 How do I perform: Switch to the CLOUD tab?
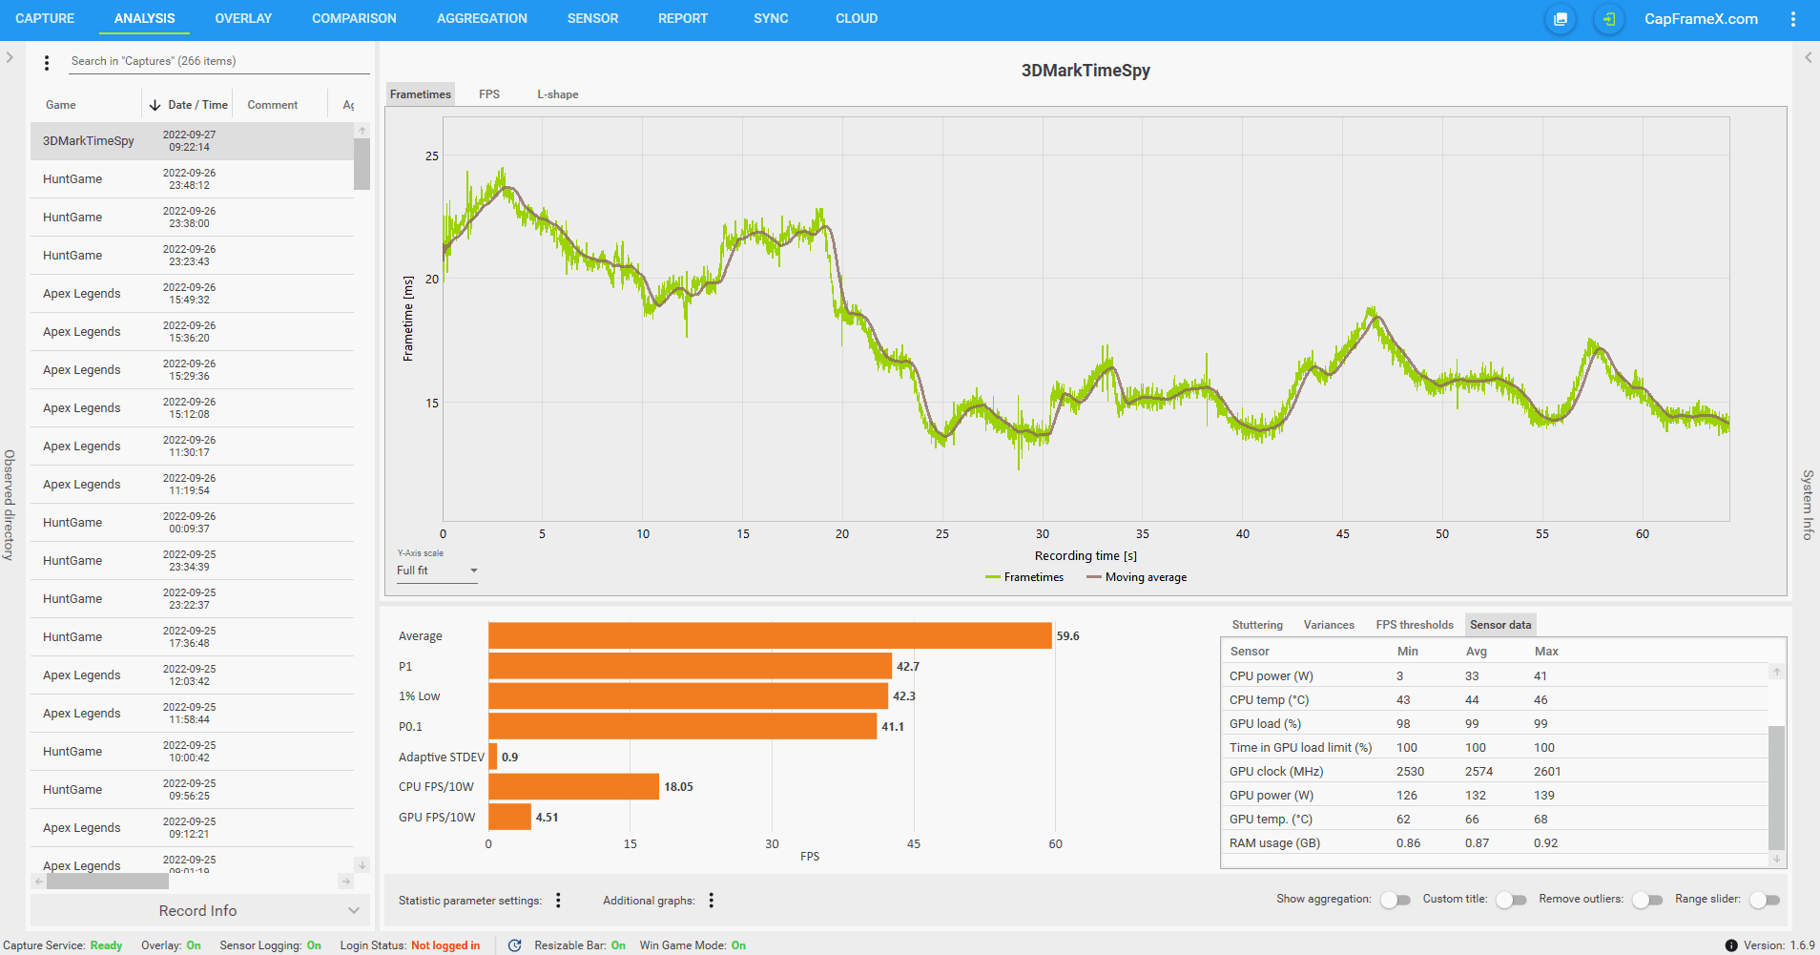[857, 18]
